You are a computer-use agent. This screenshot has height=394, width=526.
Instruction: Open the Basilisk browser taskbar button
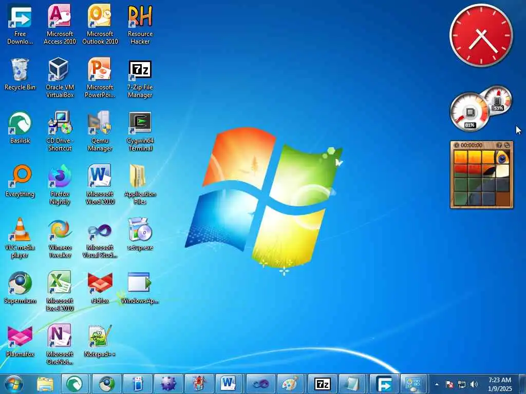[75, 384]
